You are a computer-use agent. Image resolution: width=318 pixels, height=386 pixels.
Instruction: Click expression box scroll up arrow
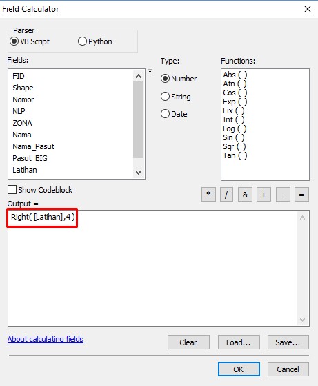(303, 218)
